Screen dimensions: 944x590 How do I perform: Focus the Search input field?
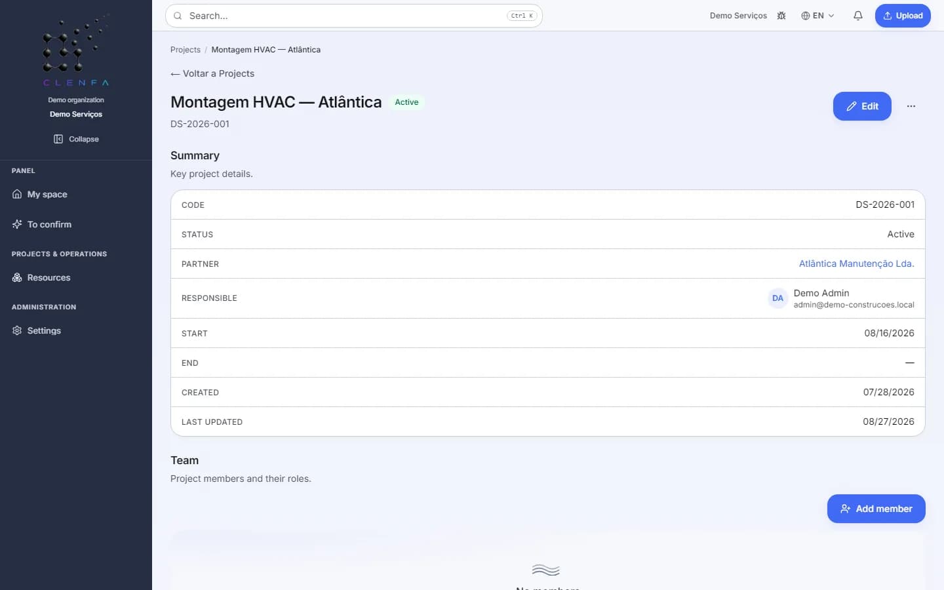[x=354, y=16]
